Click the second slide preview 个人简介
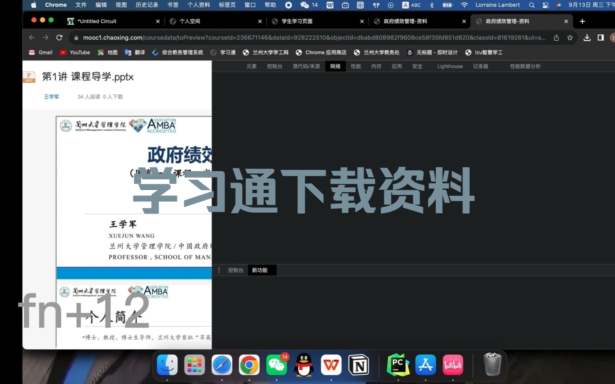615x384 pixels. point(134,317)
